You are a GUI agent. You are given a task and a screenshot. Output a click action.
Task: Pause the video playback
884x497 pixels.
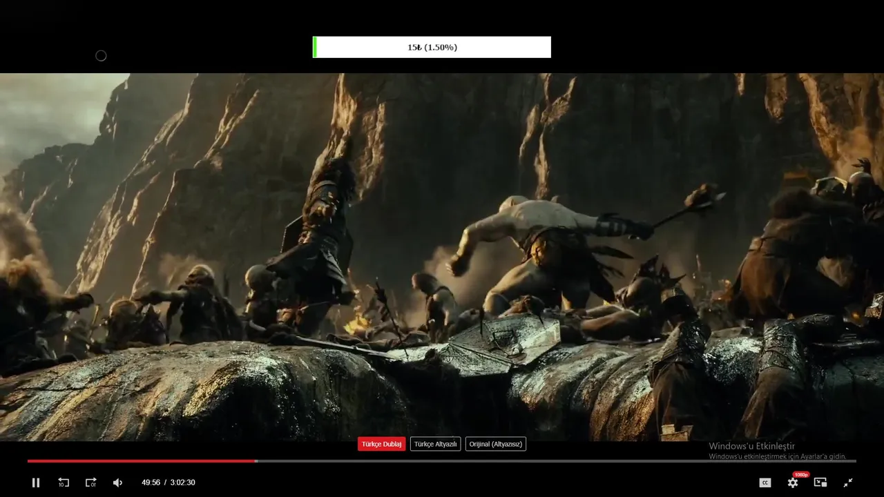click(x=36, y=483)
